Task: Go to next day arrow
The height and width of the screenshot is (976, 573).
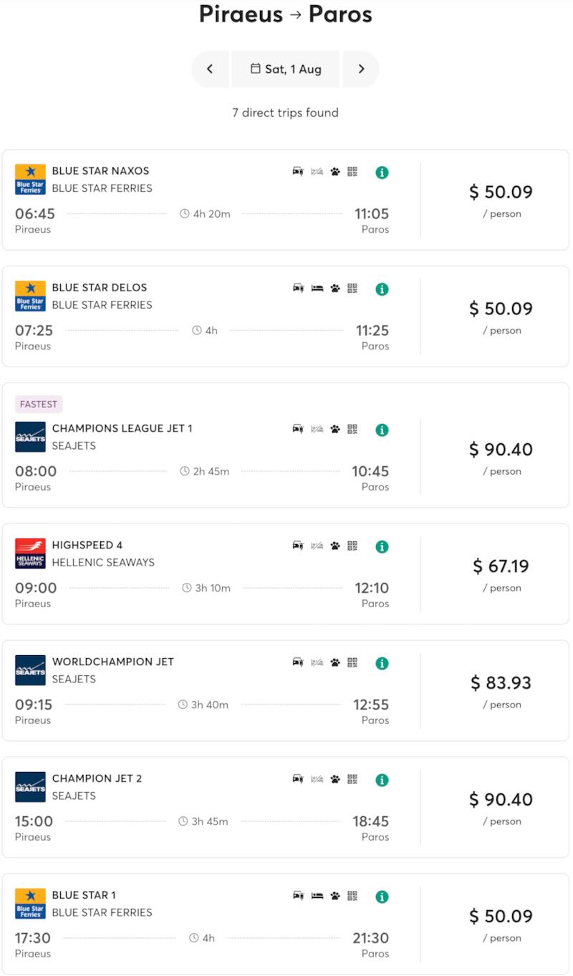Action: tap(361, 69)
